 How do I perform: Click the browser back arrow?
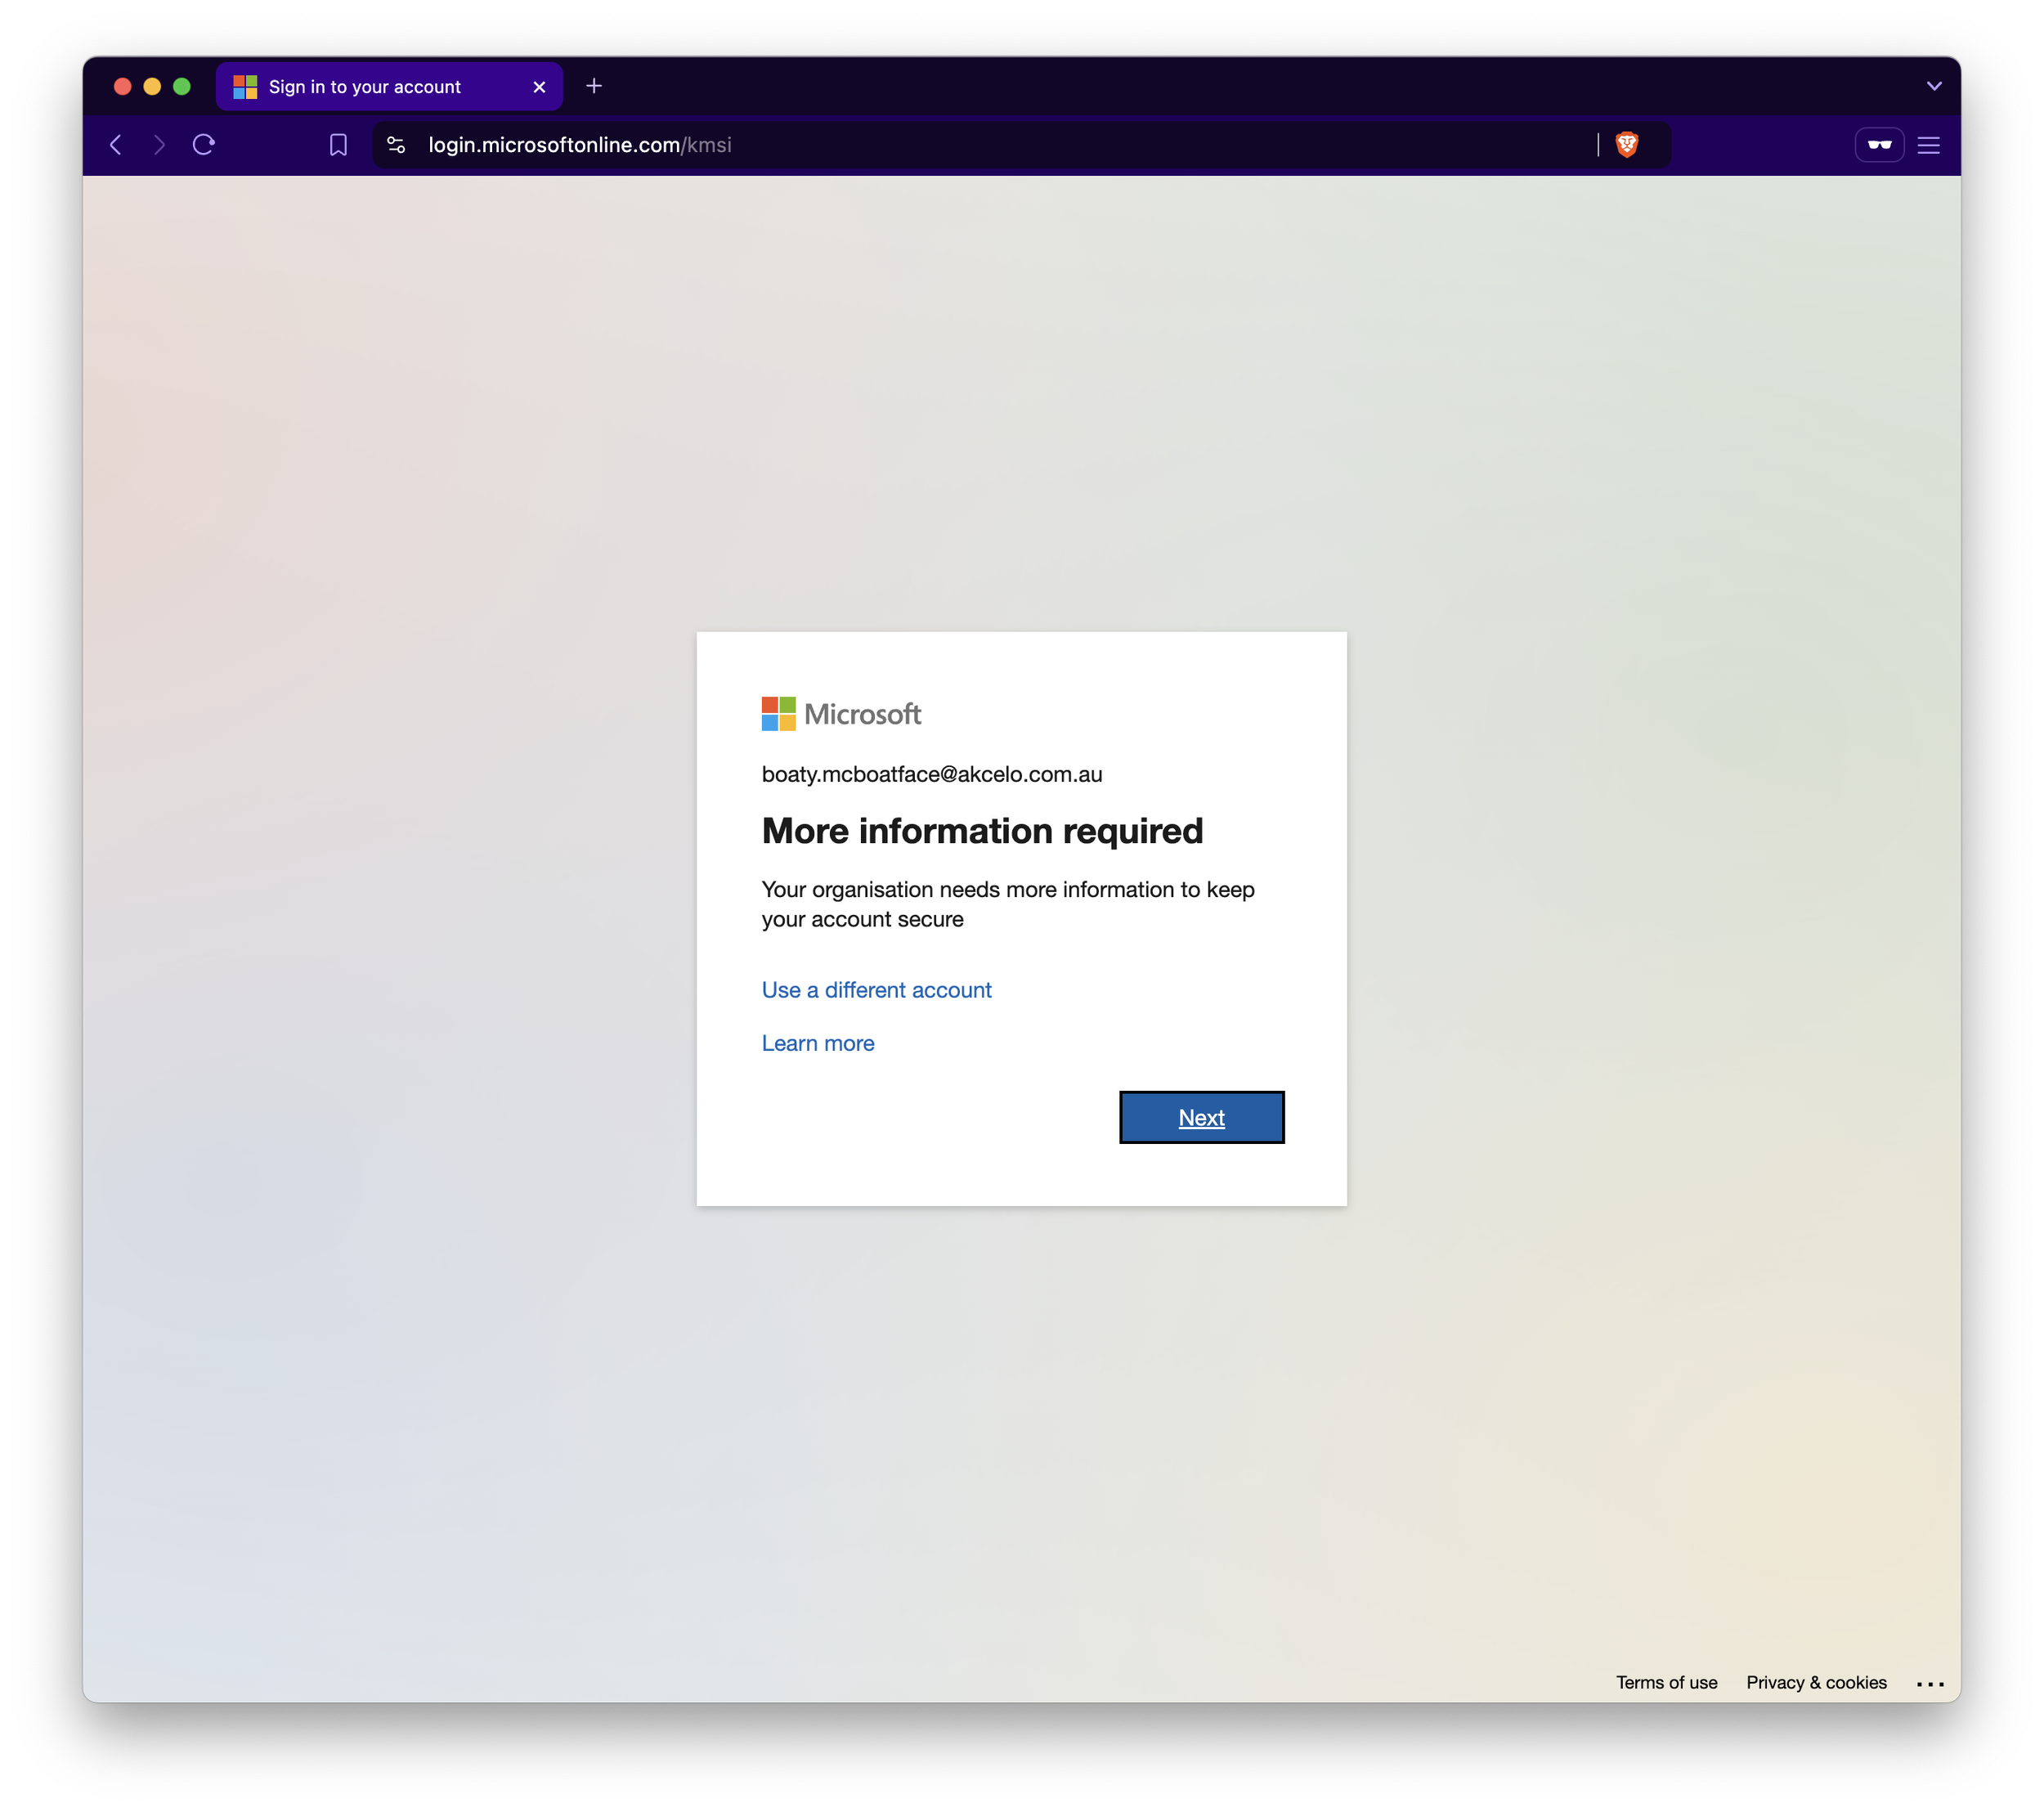coord(116,145)
